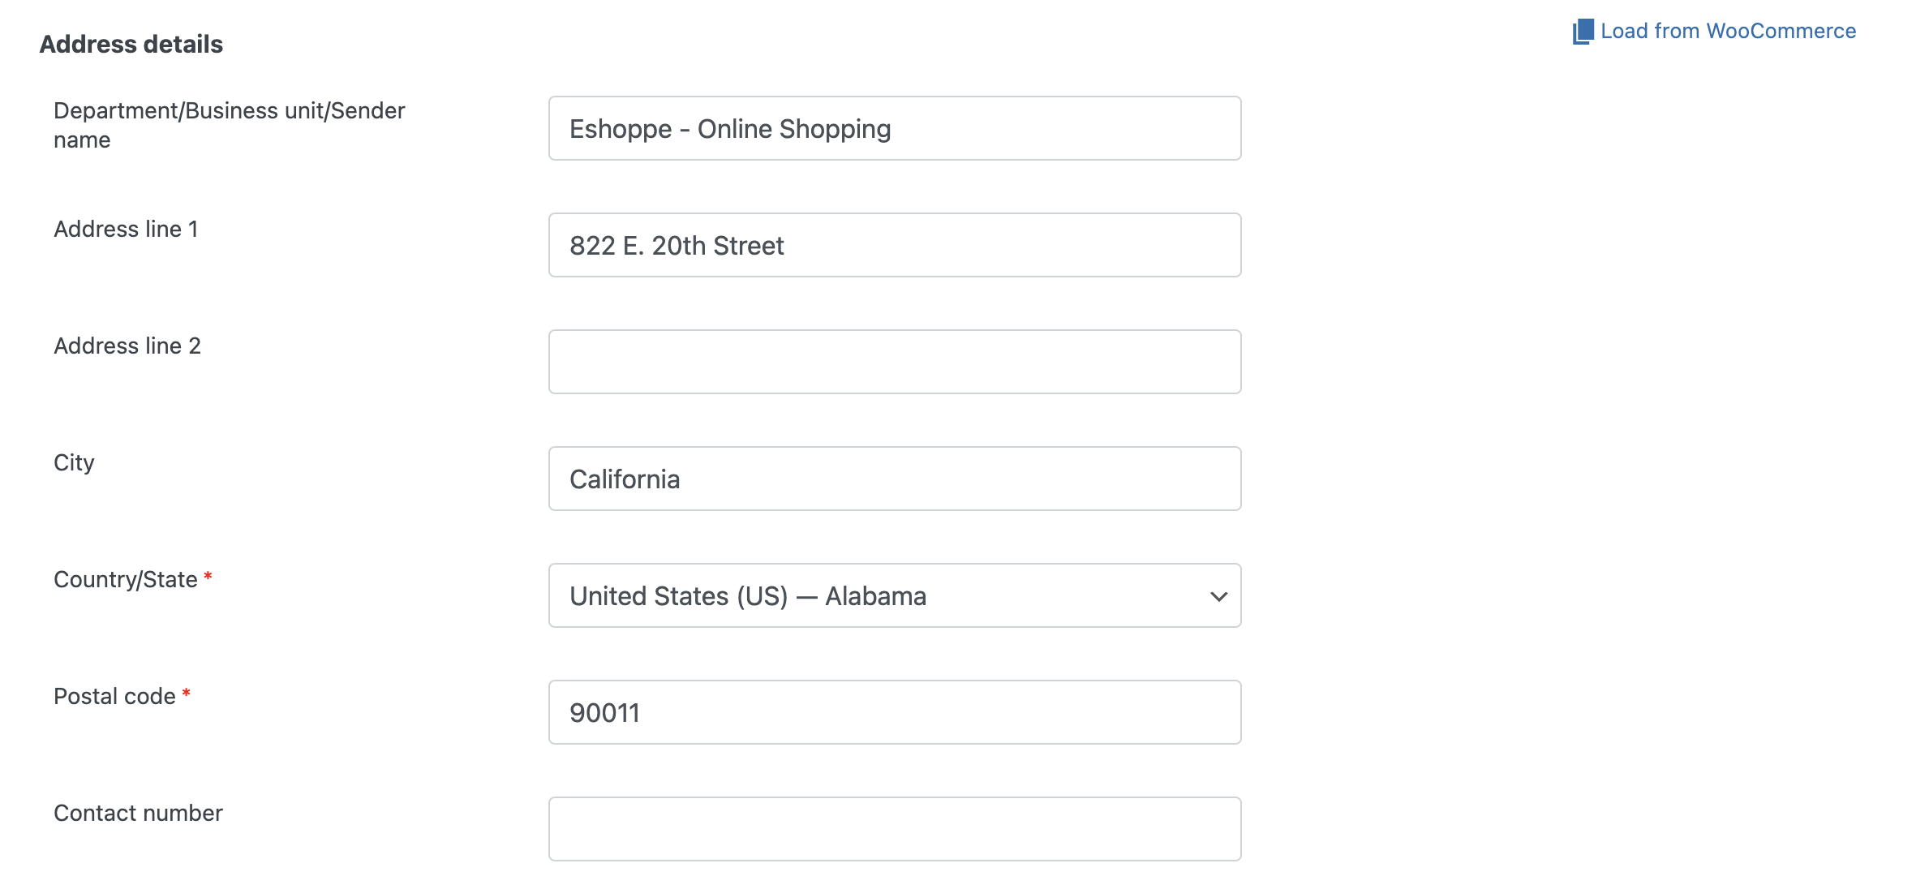The width and height of the screenshot is (1929, 889).
Task: Click the Country/State dropdown chevron arrow
Action: point(1218,596)
